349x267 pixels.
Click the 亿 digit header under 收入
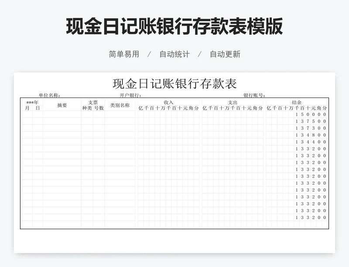[140, 108]
